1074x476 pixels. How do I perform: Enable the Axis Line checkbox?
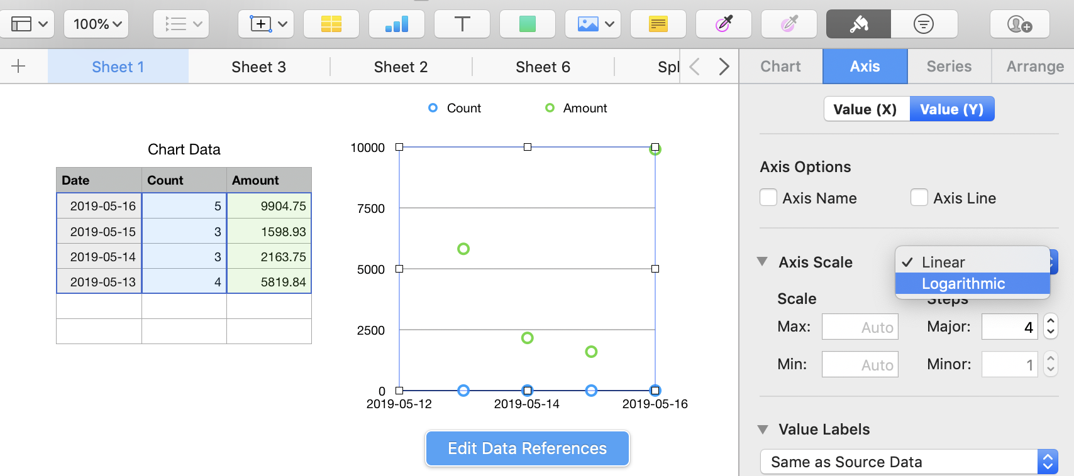point(919,198)
